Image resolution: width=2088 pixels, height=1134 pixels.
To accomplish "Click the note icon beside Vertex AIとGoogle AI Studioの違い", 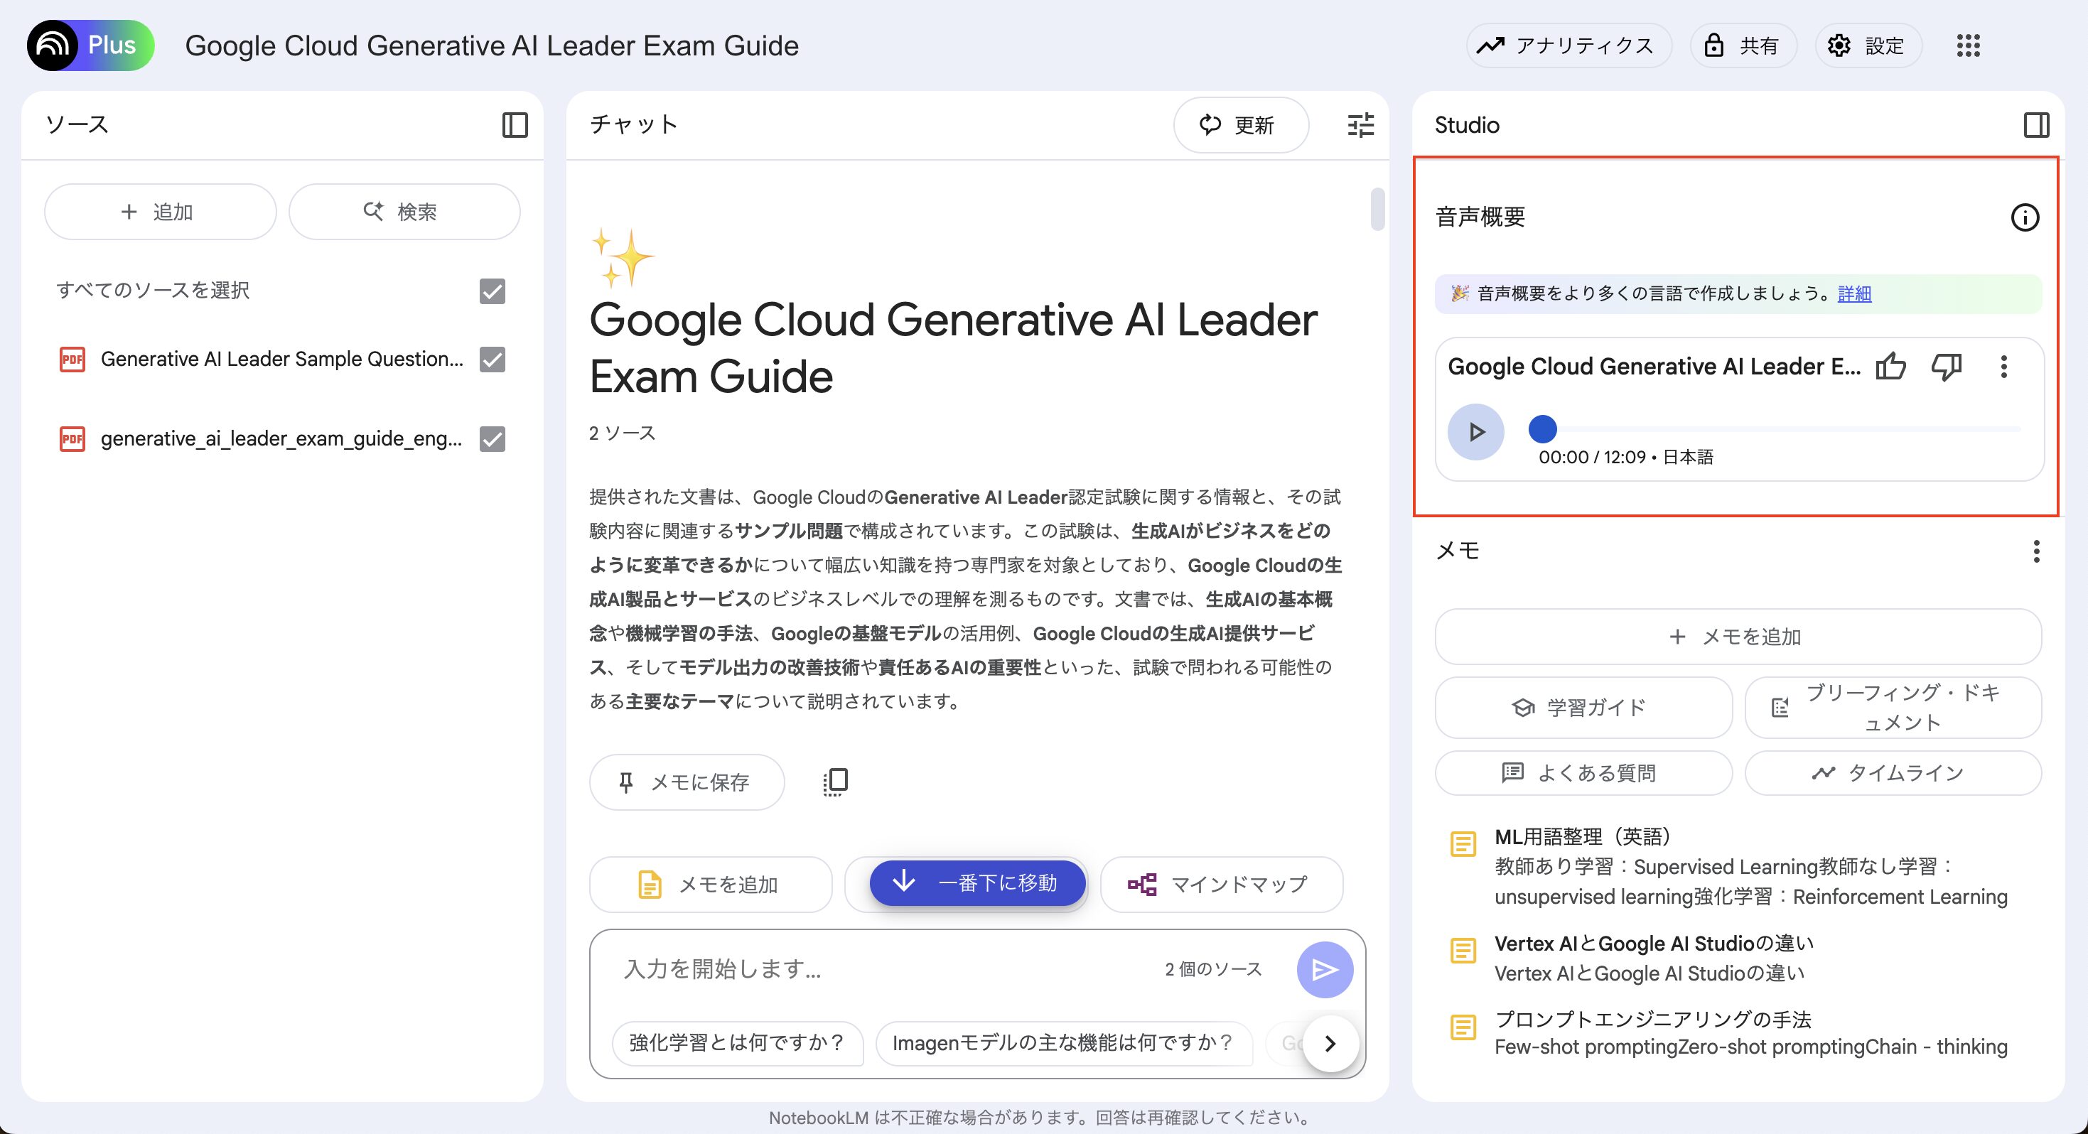I will click(1463, 950).
